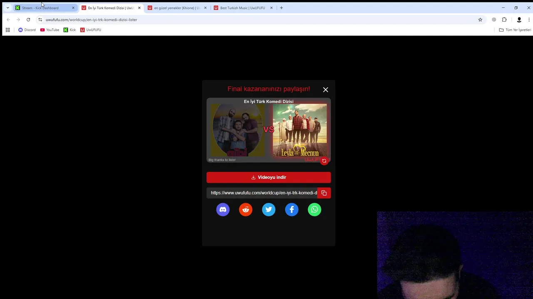
Task: Share result on Reddit
Action: coord(246,210)
